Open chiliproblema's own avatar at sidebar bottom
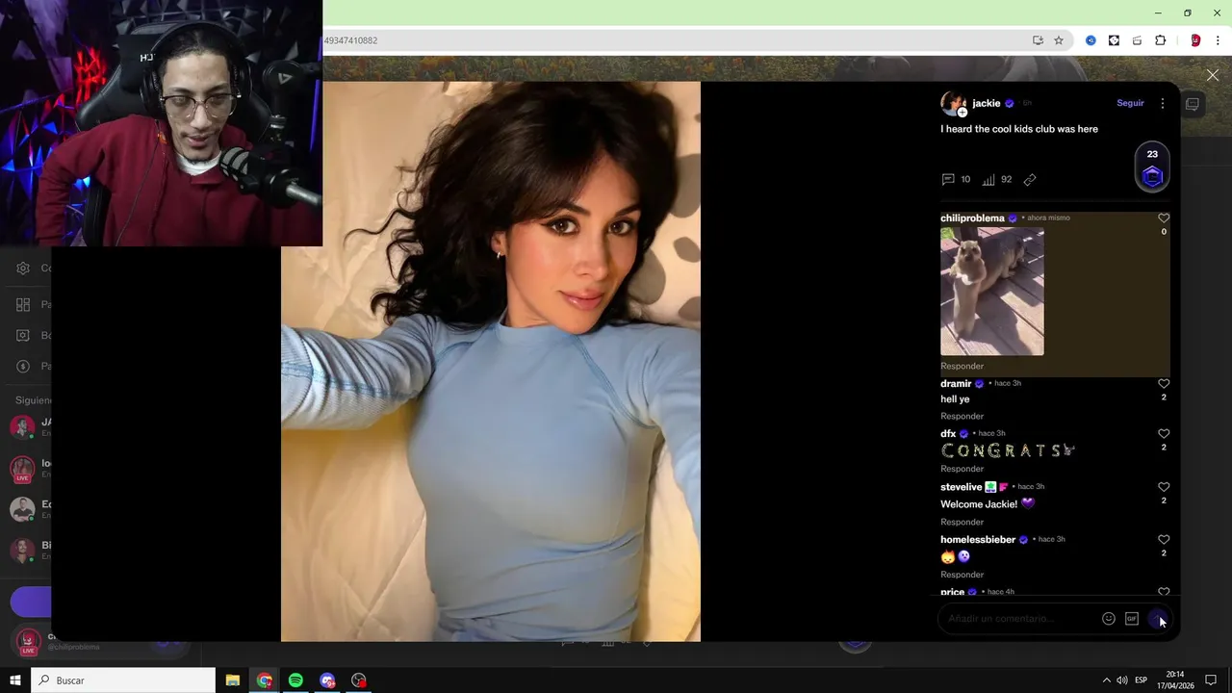Screen dimensions: 1232x693 click(28, 641)
